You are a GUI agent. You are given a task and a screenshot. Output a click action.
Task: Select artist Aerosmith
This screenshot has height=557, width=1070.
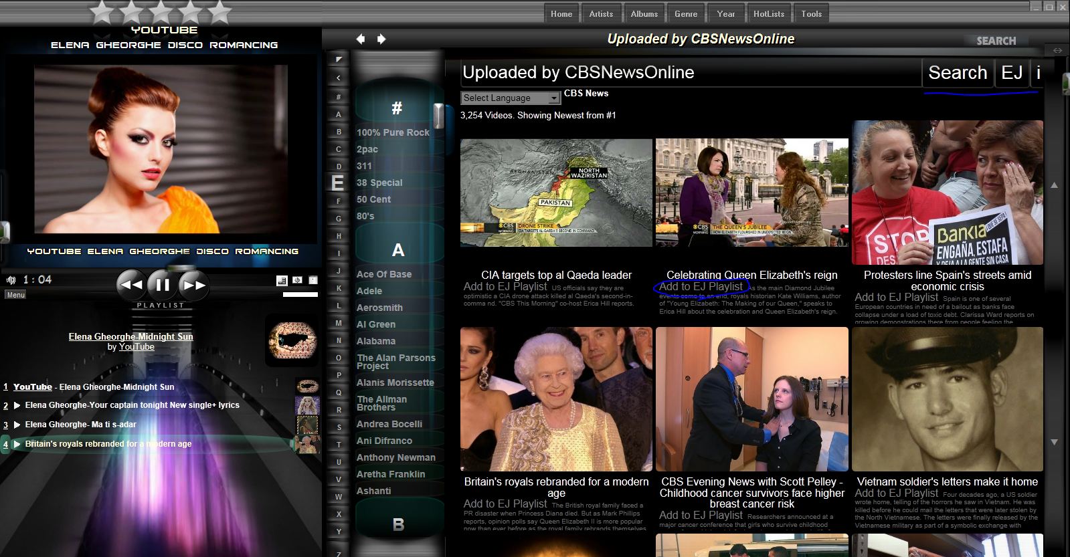pyautogui.click(x=379, y=308)
